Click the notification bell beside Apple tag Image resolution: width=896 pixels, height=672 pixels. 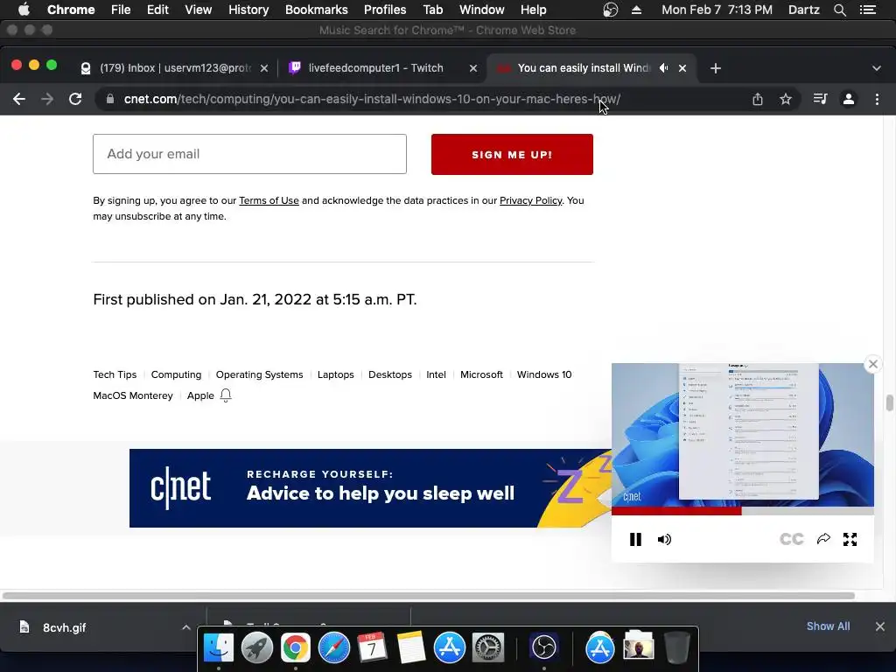point(226,395)
